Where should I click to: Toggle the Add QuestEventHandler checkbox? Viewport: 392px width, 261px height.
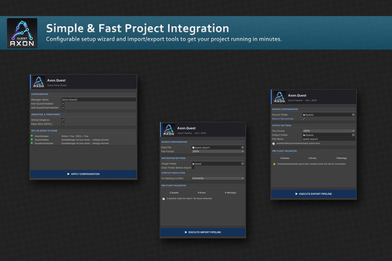pos(63,108)
